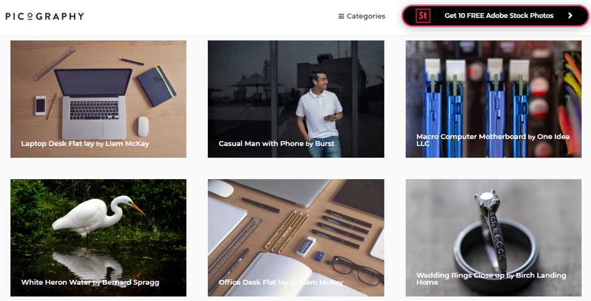591x301 pixels.
Task: Click the Adobe Stock St icon
Action: click(x=422, y=16)
